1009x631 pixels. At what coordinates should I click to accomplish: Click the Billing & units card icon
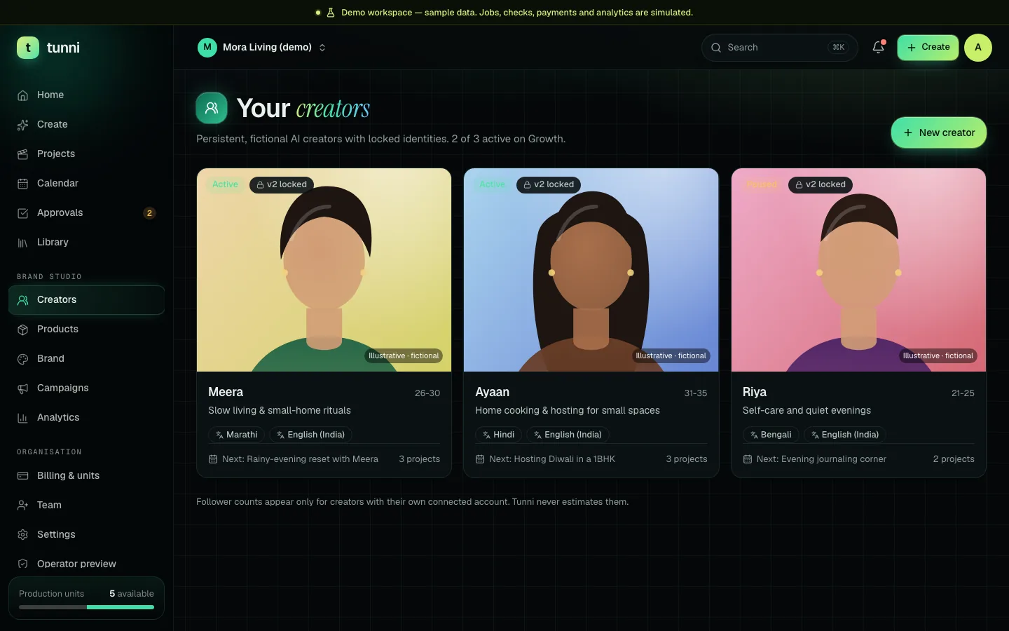[x=23, y=476]
